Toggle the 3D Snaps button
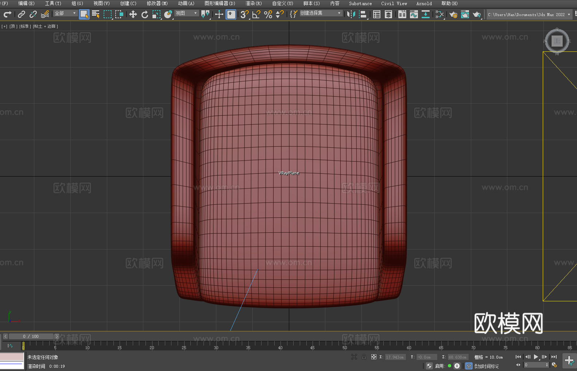Viewport: 577px width, 371px height. tap(245, 14)
